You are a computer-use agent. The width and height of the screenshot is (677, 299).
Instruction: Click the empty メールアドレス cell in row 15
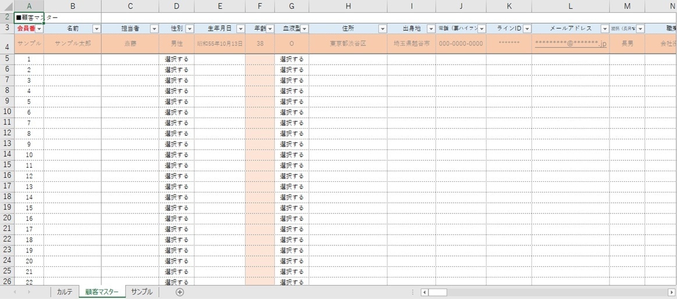click(x=570, y=165)
